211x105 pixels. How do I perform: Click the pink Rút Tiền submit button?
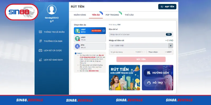pyautogui.click(x=141, y=59)
